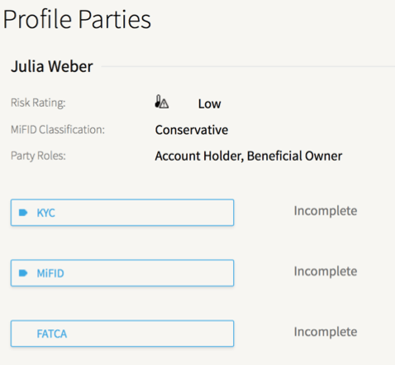395x365 pixels.
Task: Open the FATCA section button
Action: pyautogui.click(x=122, y=334)
